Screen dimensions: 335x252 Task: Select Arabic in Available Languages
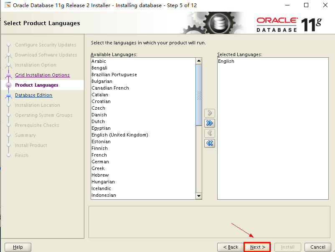pyautogui.click(x=143, y=61)
